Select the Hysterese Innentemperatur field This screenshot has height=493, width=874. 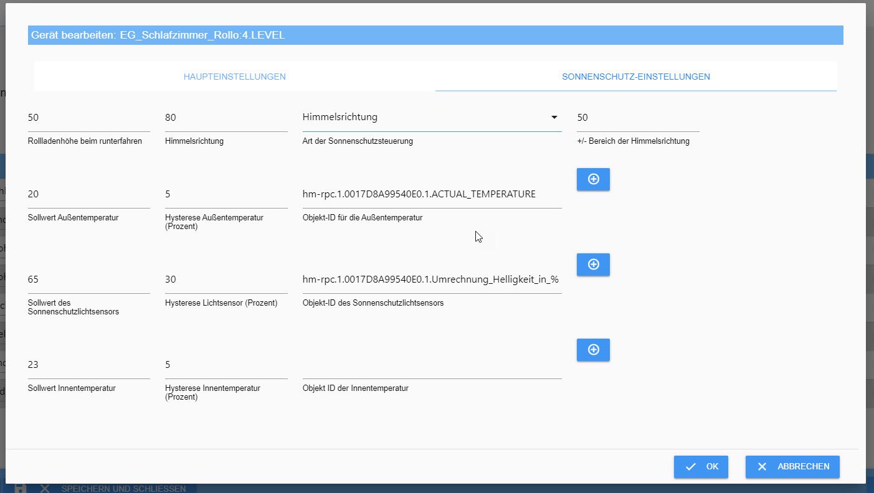point(226,365)
